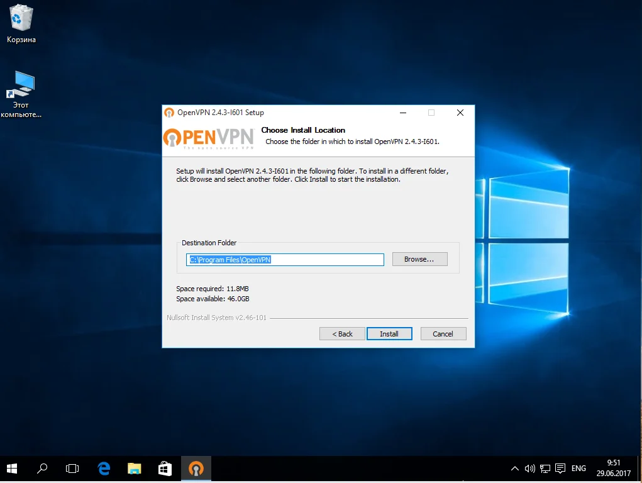Select the Этот компьютер desktop shortcut
Viewport: 642px width, 483px height.
coord(21,94)
